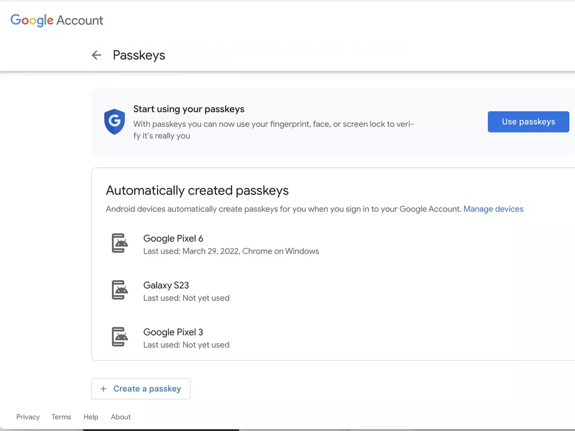Click the 'Android devices automatically create passkeys' text
The width and height of the screenshot is (575, 431).
pyautogui.click(x=283, y=209)
